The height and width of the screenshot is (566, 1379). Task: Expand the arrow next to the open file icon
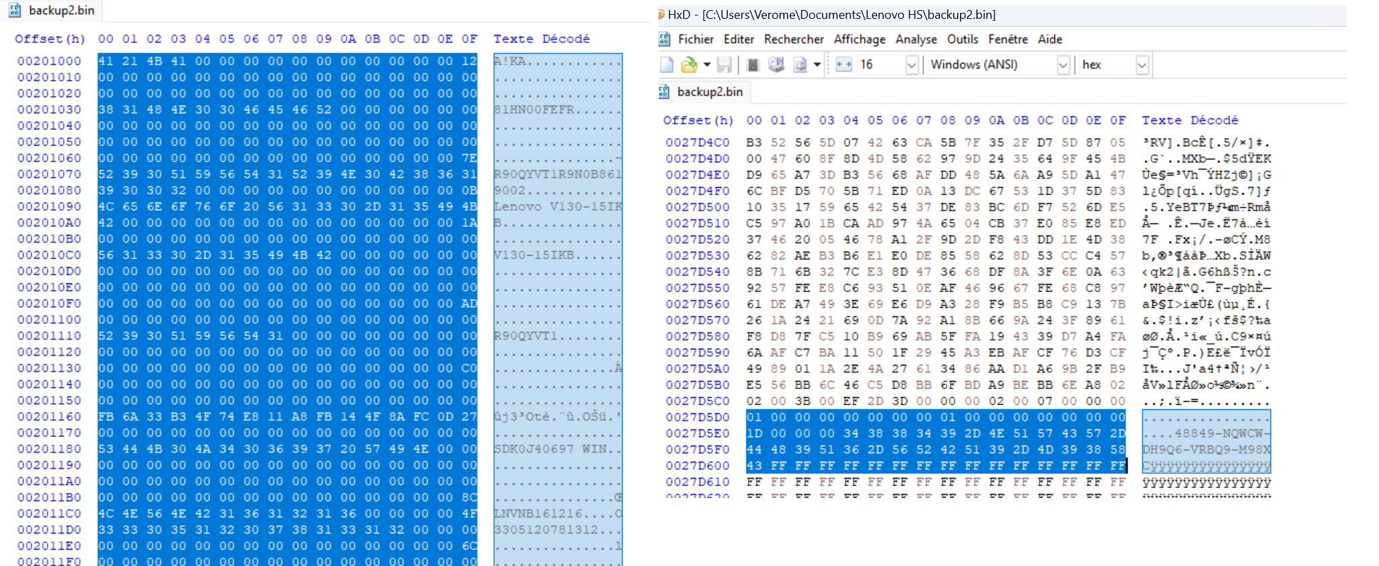707,65
